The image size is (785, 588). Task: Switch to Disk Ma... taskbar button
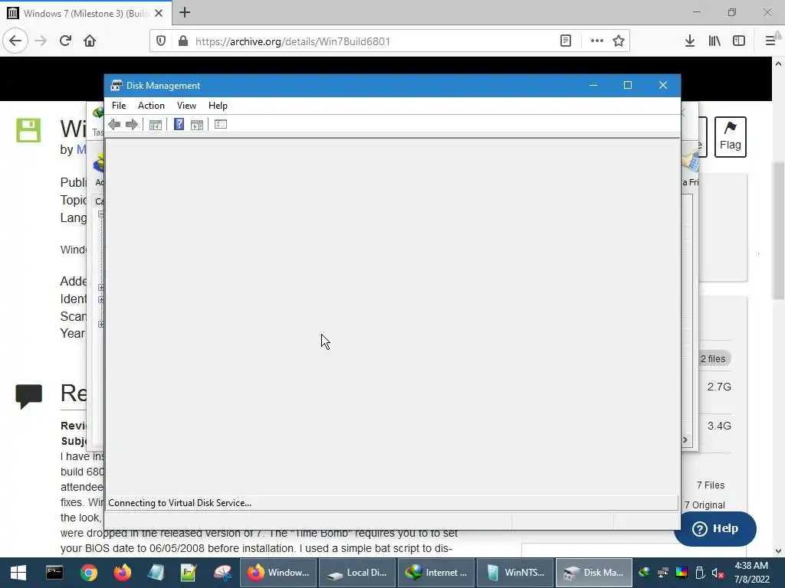point(594,573)
